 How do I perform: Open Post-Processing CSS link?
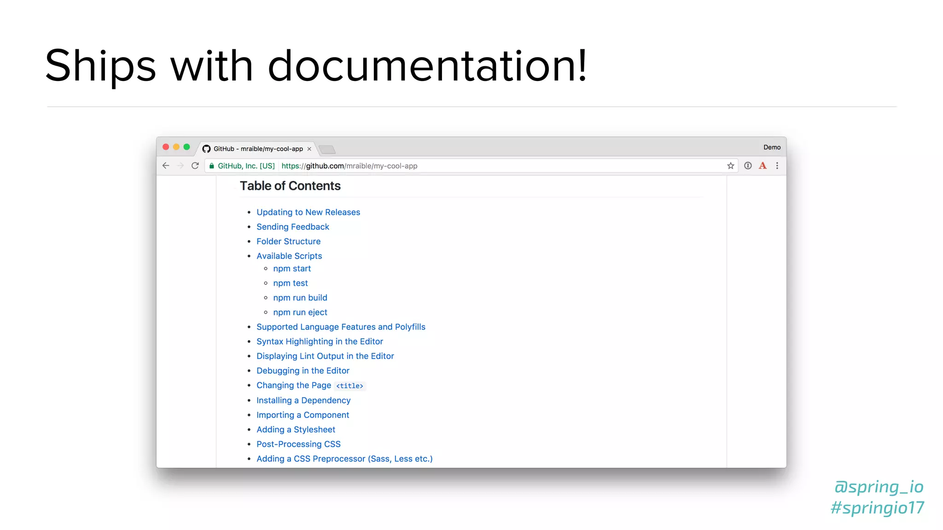pos(298,444)
